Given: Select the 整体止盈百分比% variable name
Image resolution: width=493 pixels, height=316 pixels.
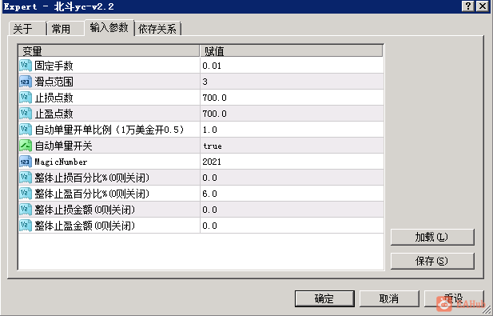Looking at the screenshot, I should pyautogui.click(x=92, y=194).
